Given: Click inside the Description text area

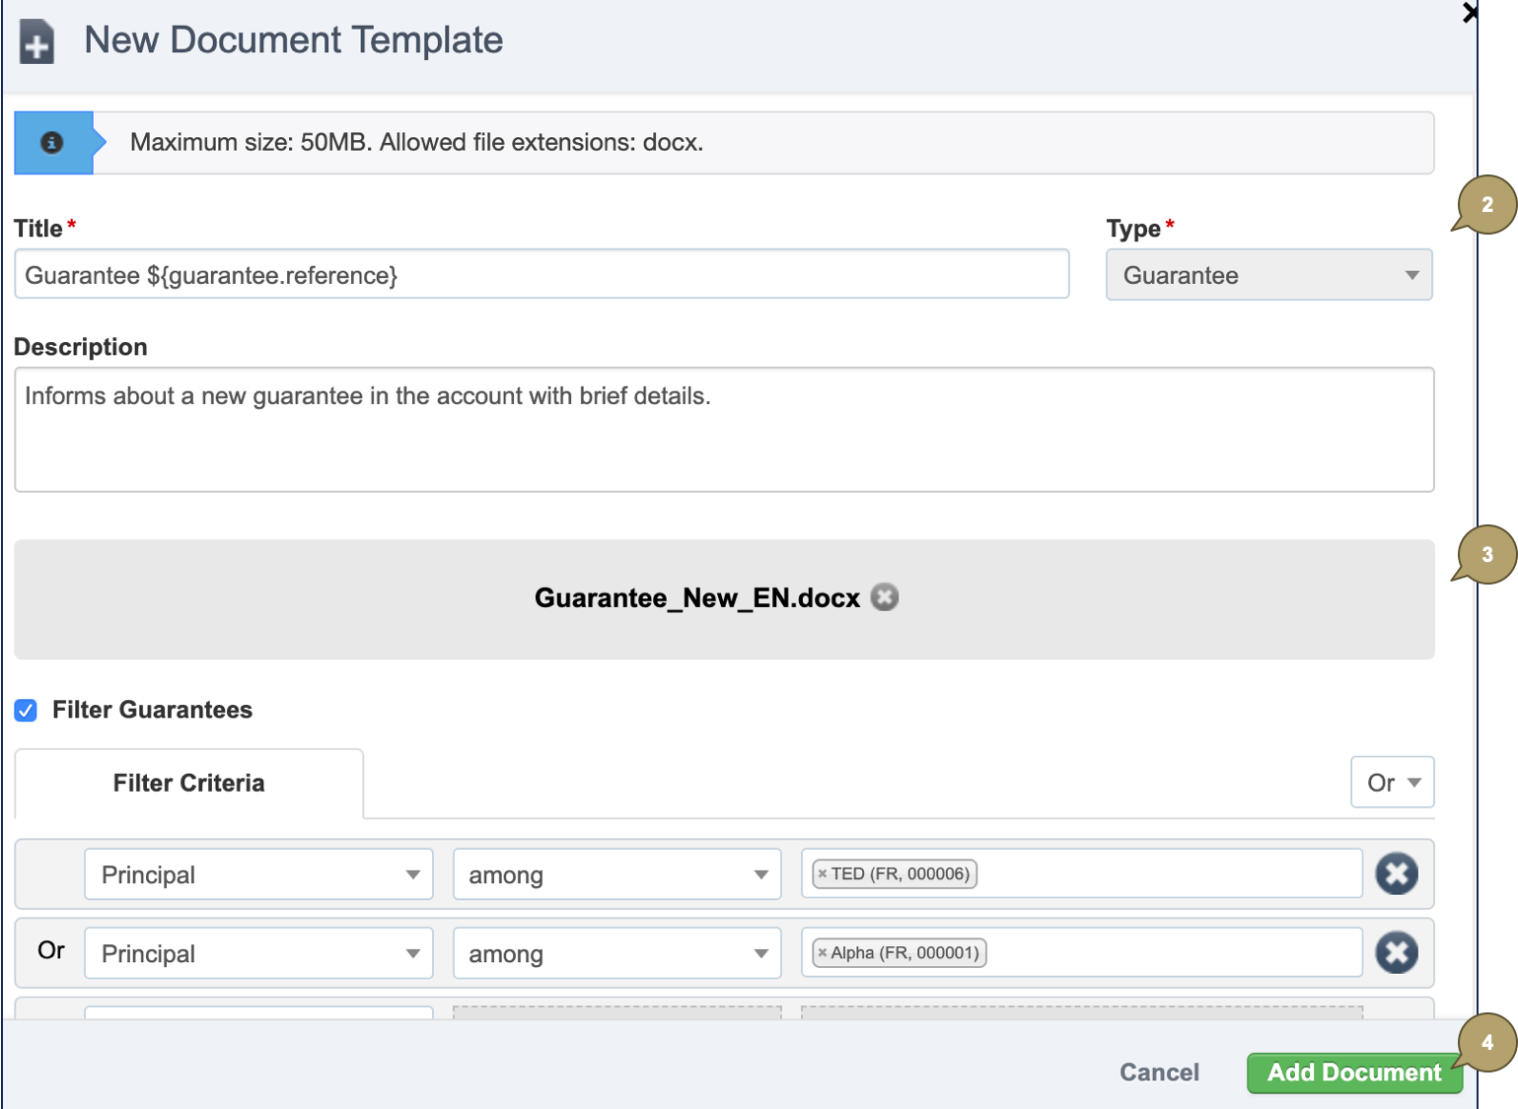Looking at the screenshot, I should (x=725, y=429).
